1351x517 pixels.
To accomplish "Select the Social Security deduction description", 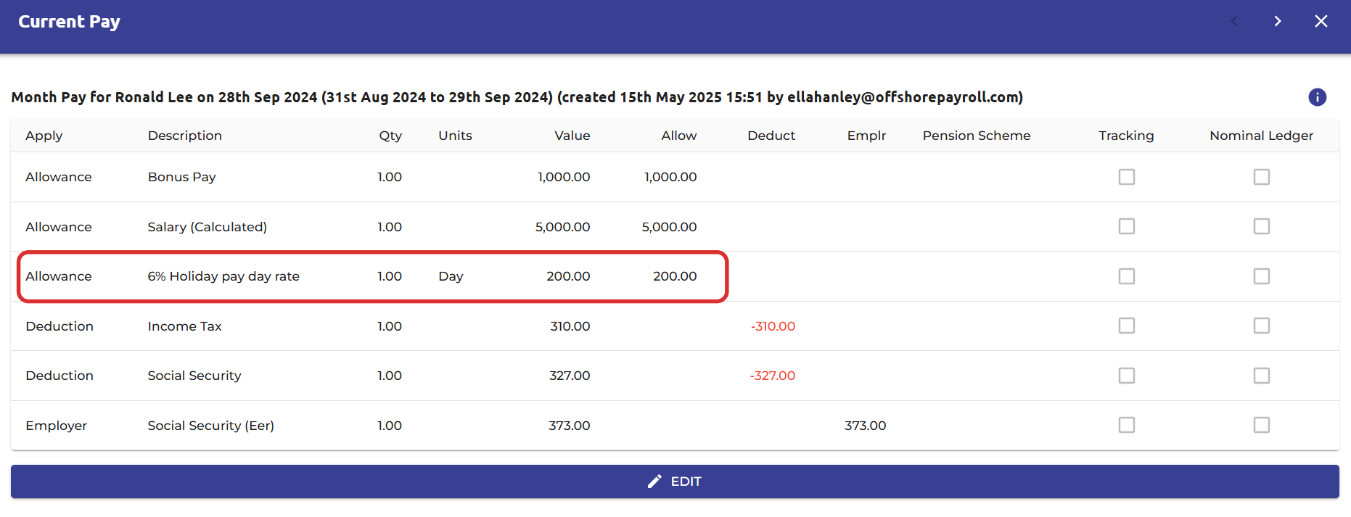I will coord(194,376).
